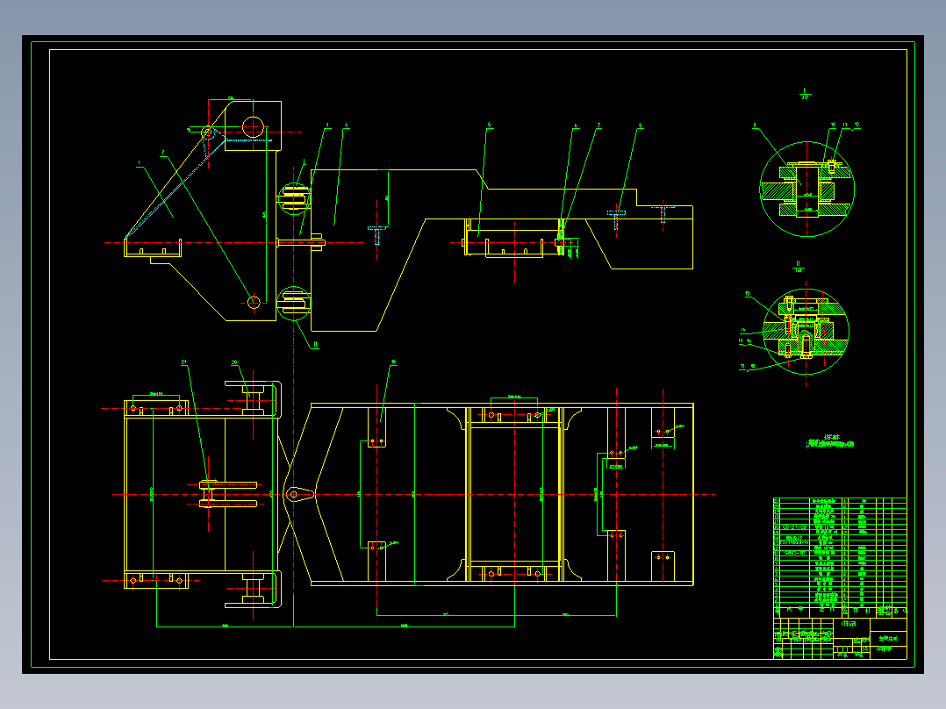
Task: Click balloon number 20 in the plan view
Action: (234, 362)
